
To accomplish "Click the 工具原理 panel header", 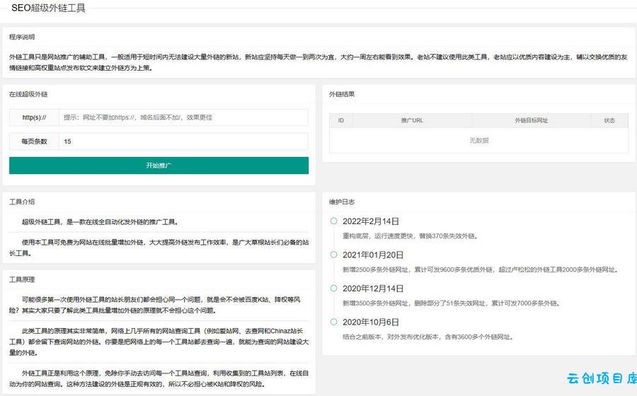I will coord(22,279).
